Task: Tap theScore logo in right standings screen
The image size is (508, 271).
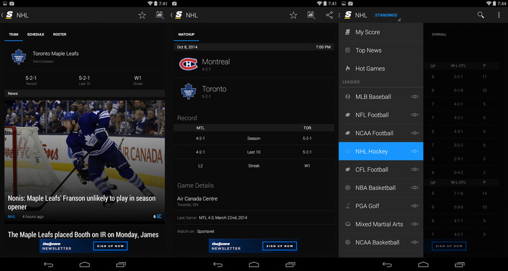Action: tap(348, 15)
